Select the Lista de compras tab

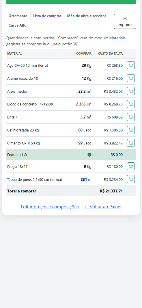pyautogui.click(x=47, y=16)
